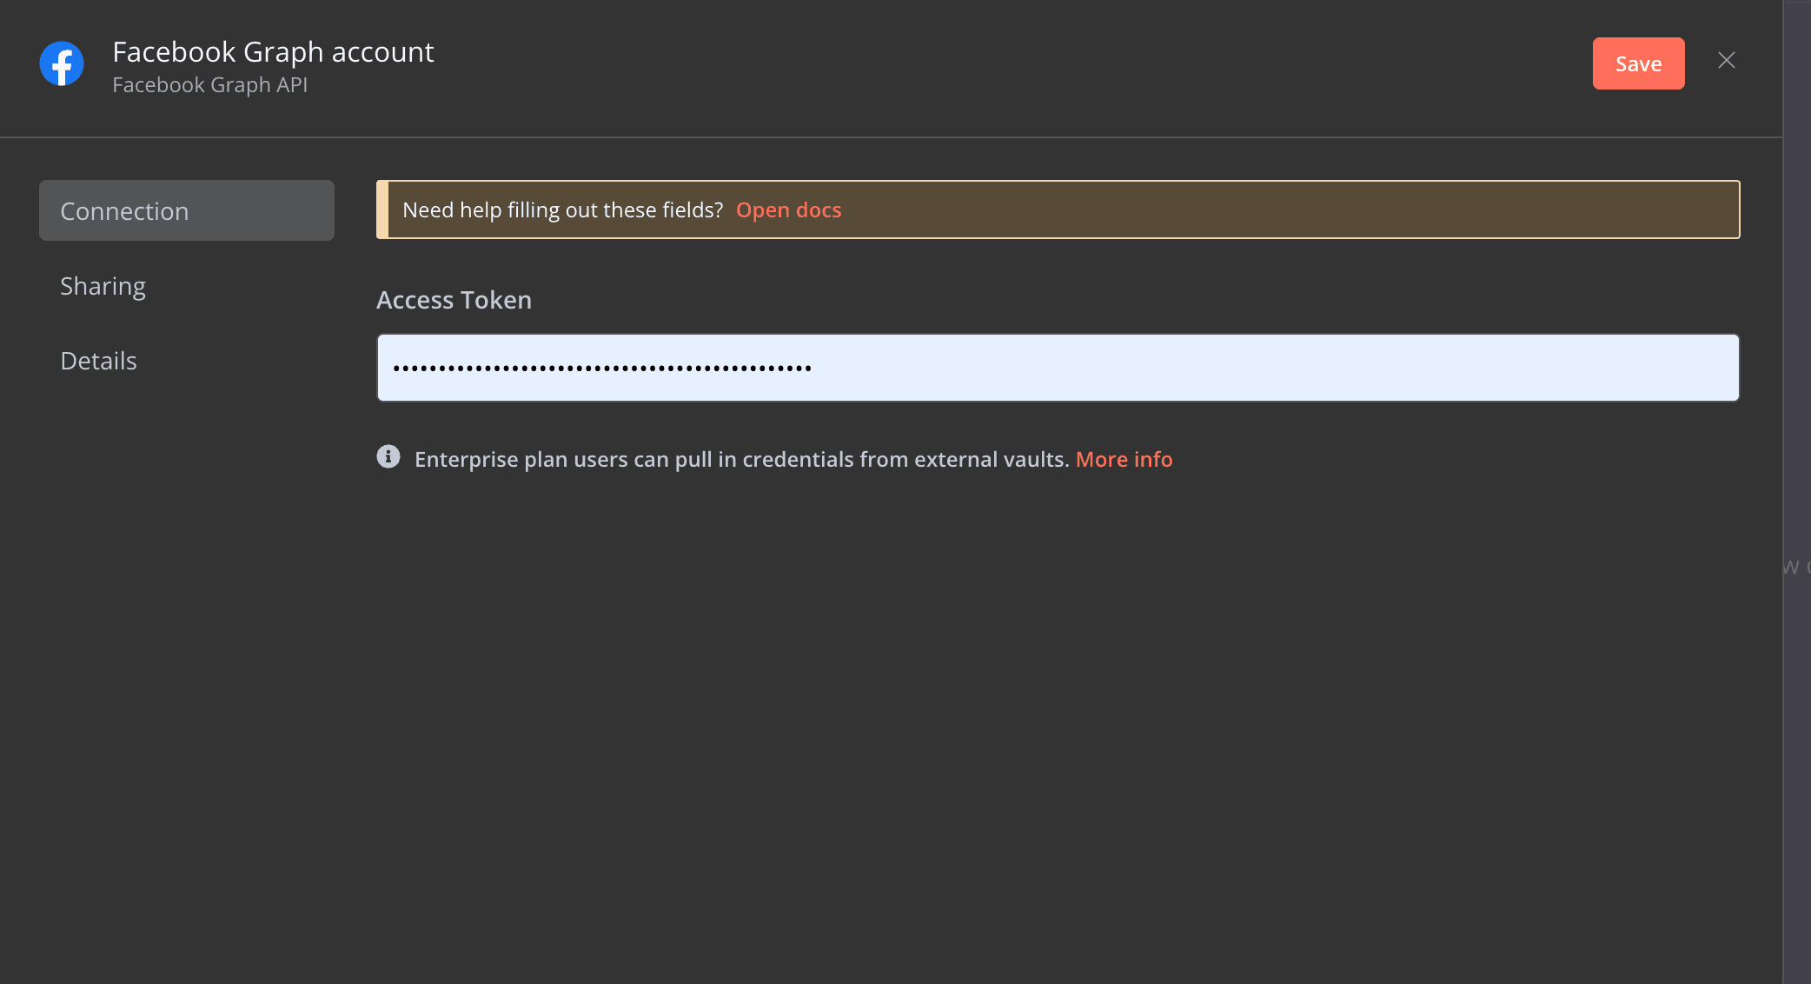This screenshot has width=1811, height=984.
Task: Click the Access Token label
Action: 454,300
